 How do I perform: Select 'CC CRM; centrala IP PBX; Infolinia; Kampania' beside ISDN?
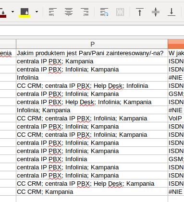pos(92,134)
